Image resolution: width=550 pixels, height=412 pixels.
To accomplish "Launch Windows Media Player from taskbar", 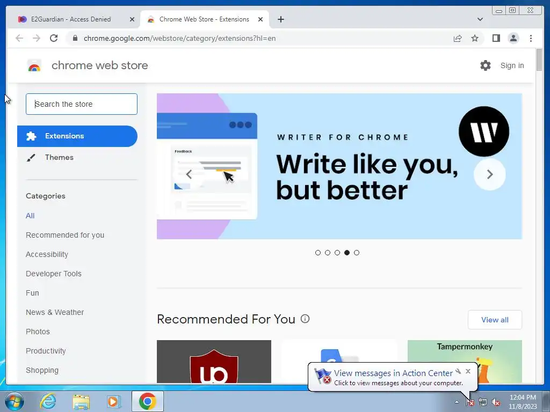I will (x=114, y=401).
